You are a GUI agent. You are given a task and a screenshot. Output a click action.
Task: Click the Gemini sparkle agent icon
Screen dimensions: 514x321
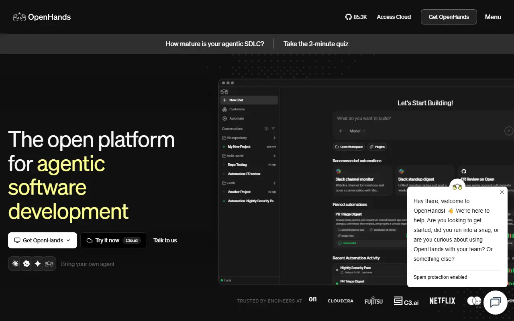coord(38,264)
